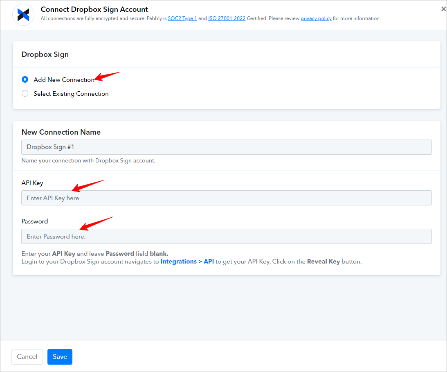Viewport: 447px width, 372px height.
Task: Focus the Password input field
Action: 226,237
